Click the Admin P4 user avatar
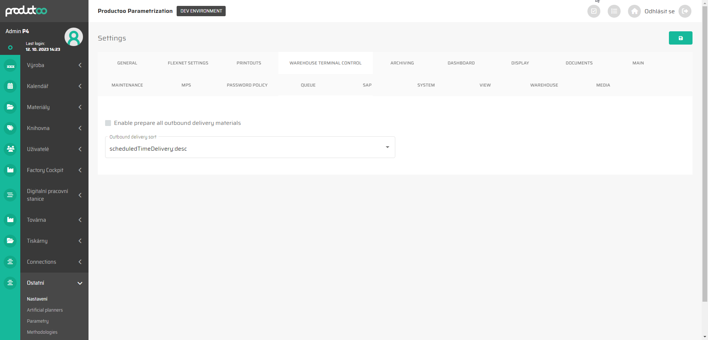This screenshot has height=340, width=708. (x=74, y=37)
